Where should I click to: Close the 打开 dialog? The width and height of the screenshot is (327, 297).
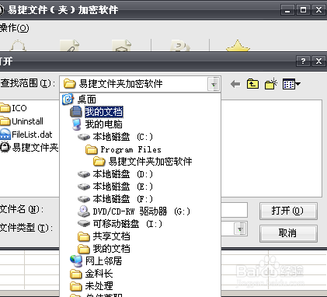[x=318, y=61]
